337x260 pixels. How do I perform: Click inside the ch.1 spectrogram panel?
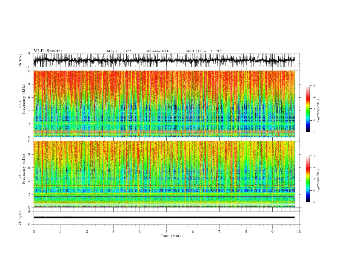click(164, 104)
